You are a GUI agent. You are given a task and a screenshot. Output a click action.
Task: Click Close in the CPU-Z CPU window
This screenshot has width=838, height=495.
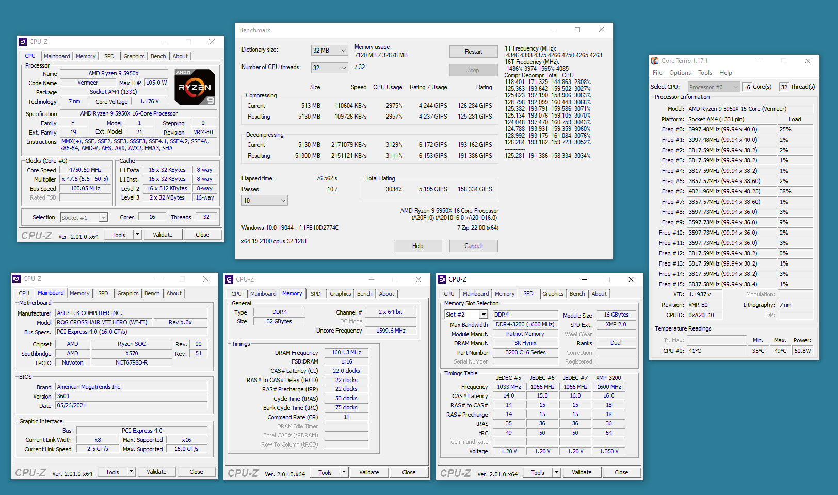pos(202,235)
